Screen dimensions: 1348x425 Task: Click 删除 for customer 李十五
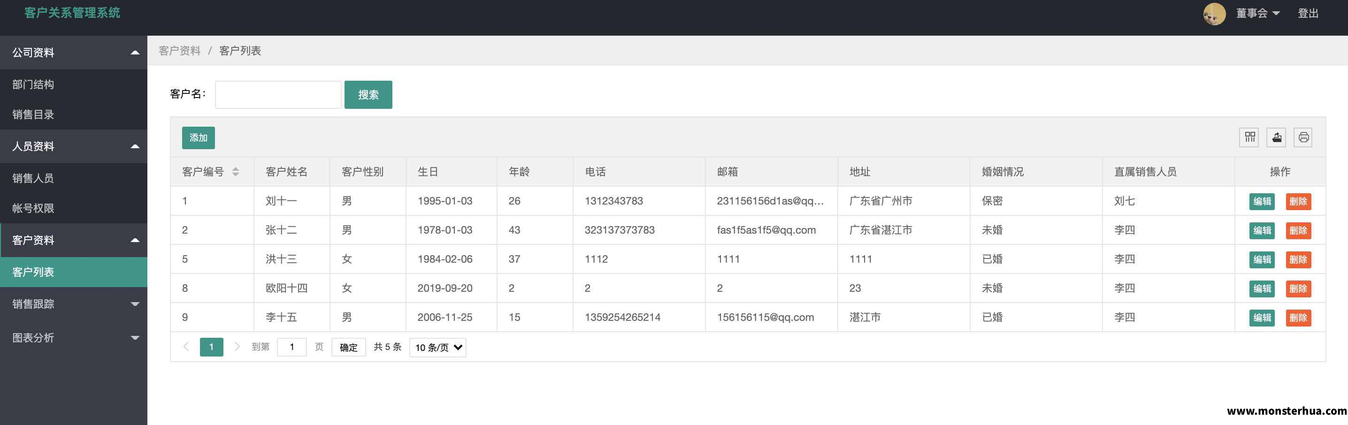pos(1298,318)
